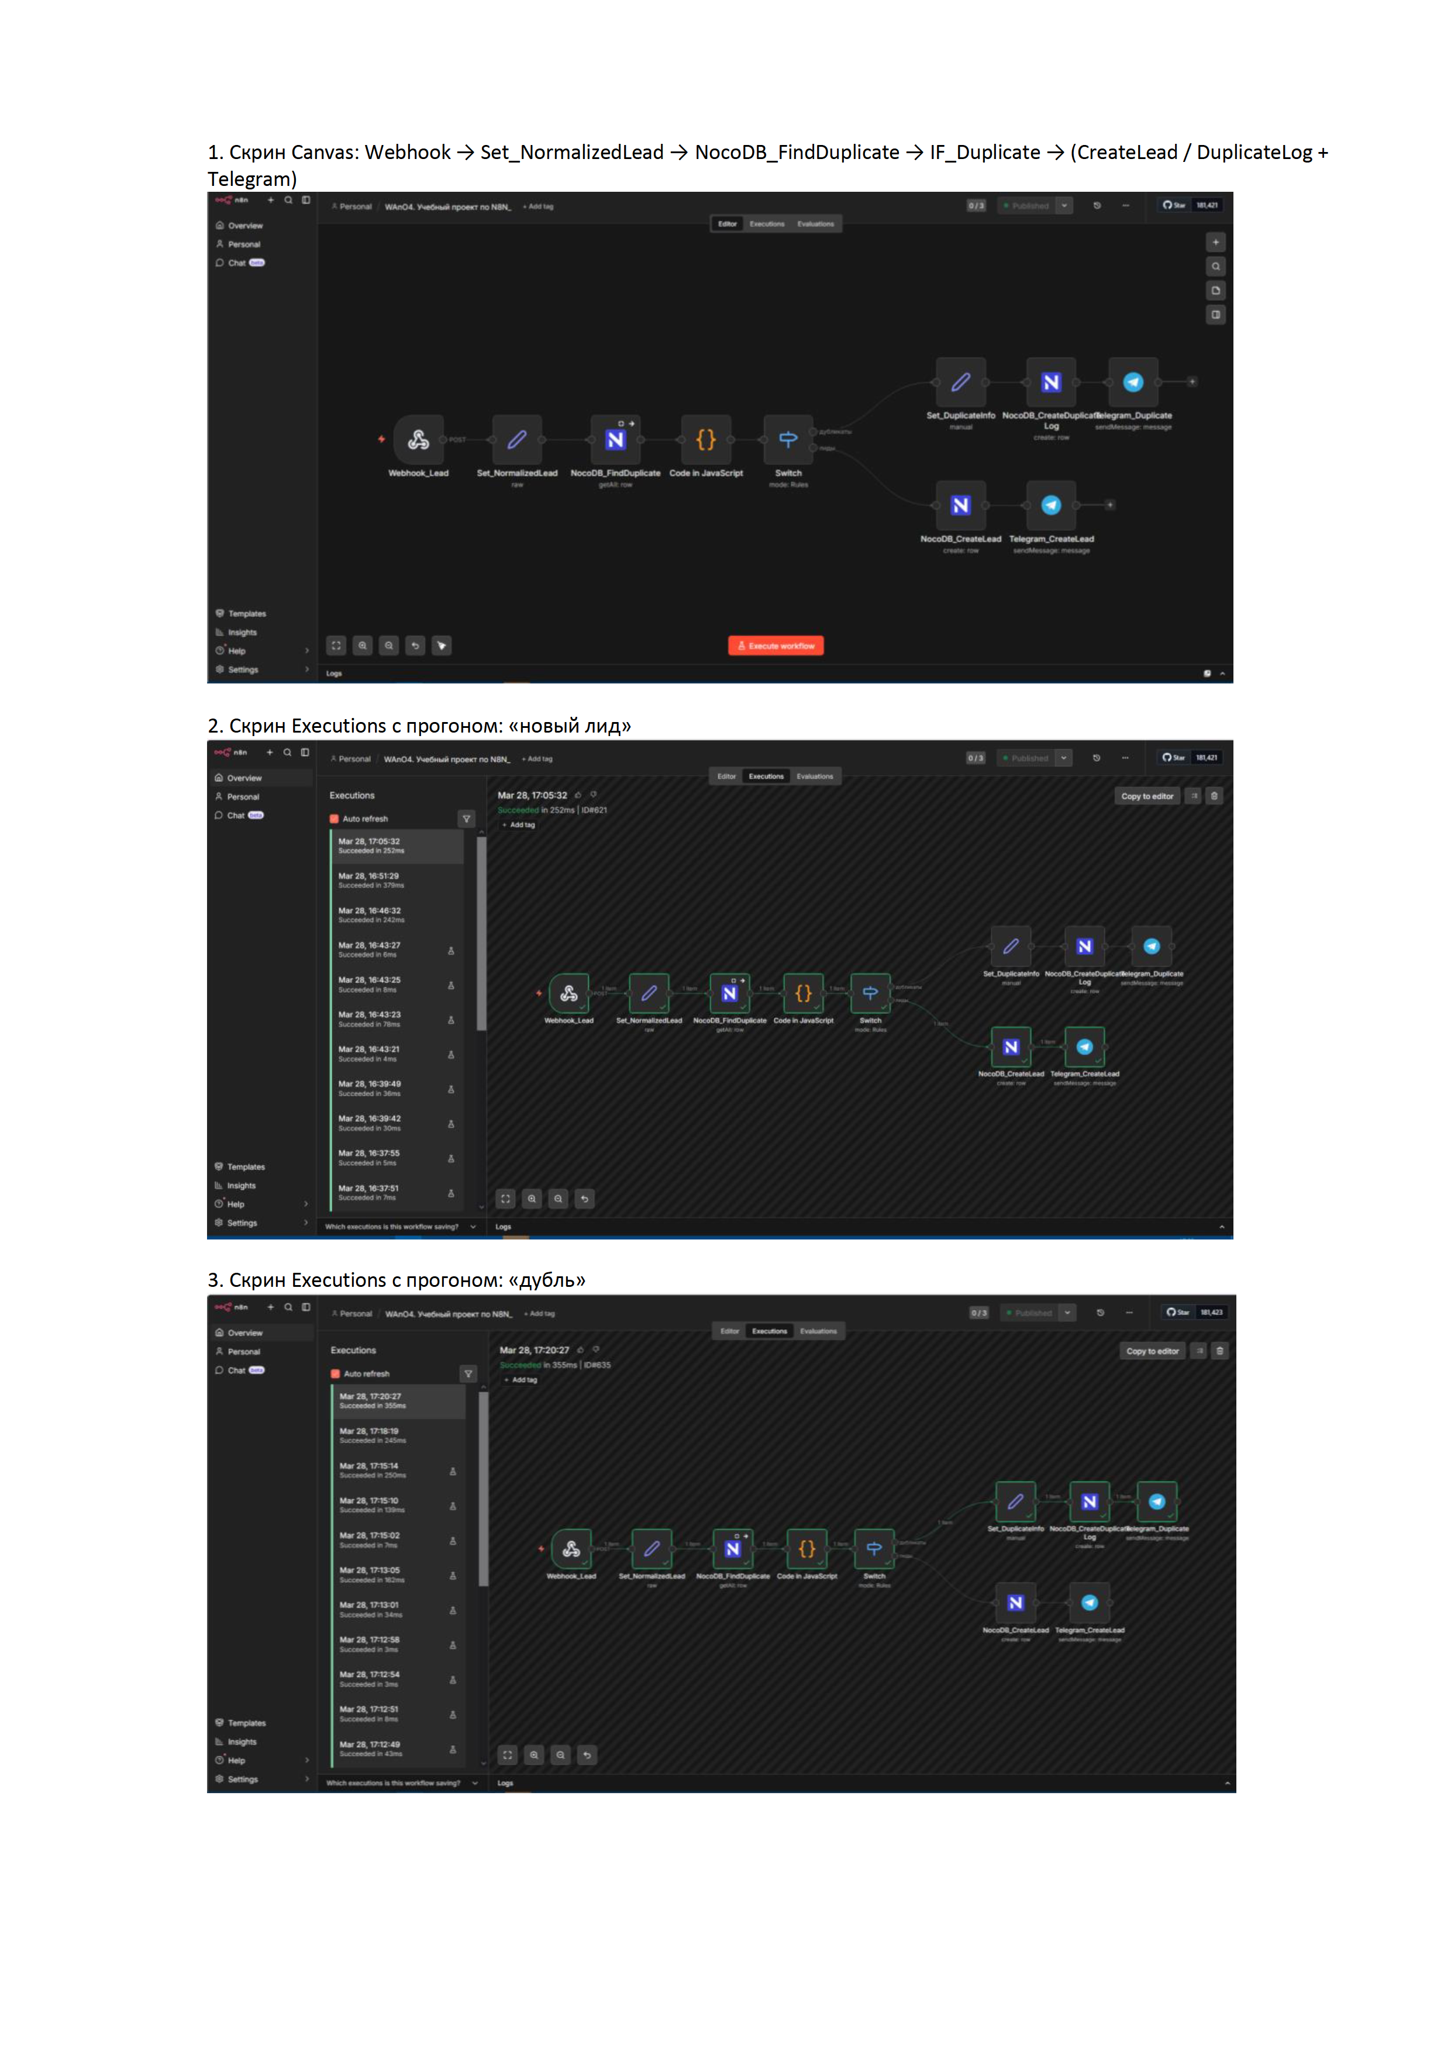Switch to Editor tab in the «новый лид» screenshot
Viewport: 1451px width, 2051px height.
726,776
